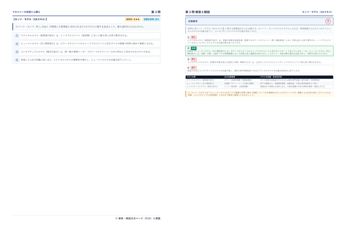Click the 目標正答率 85% badge
This screenshot has width=346, height=244.
point(151,19)
